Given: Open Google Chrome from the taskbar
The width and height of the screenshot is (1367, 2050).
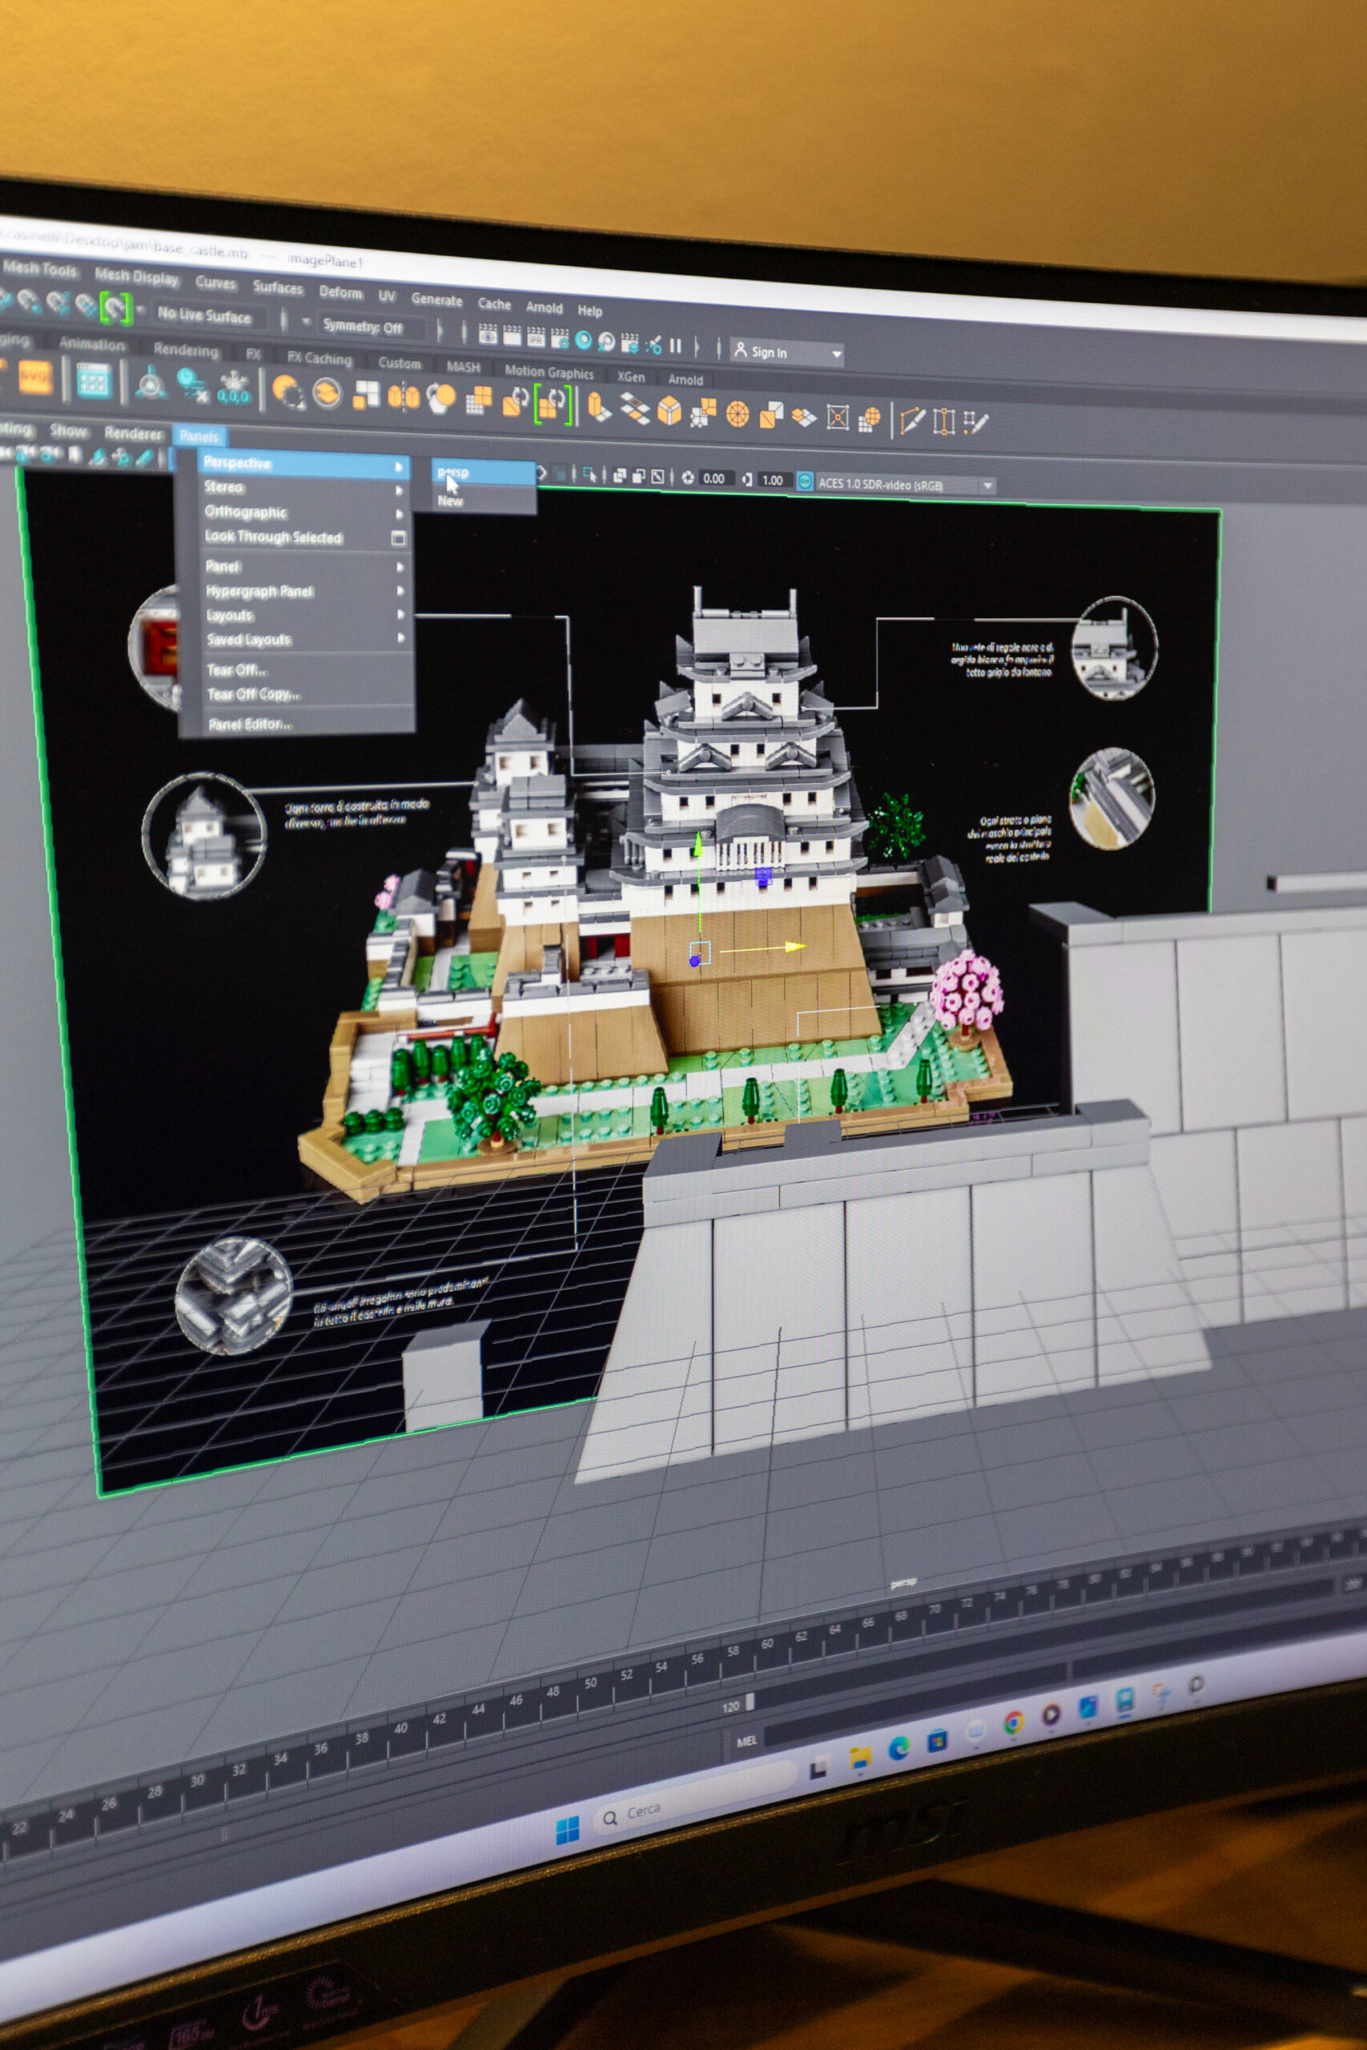Looking at the screenshot, I should 1013,1722.
